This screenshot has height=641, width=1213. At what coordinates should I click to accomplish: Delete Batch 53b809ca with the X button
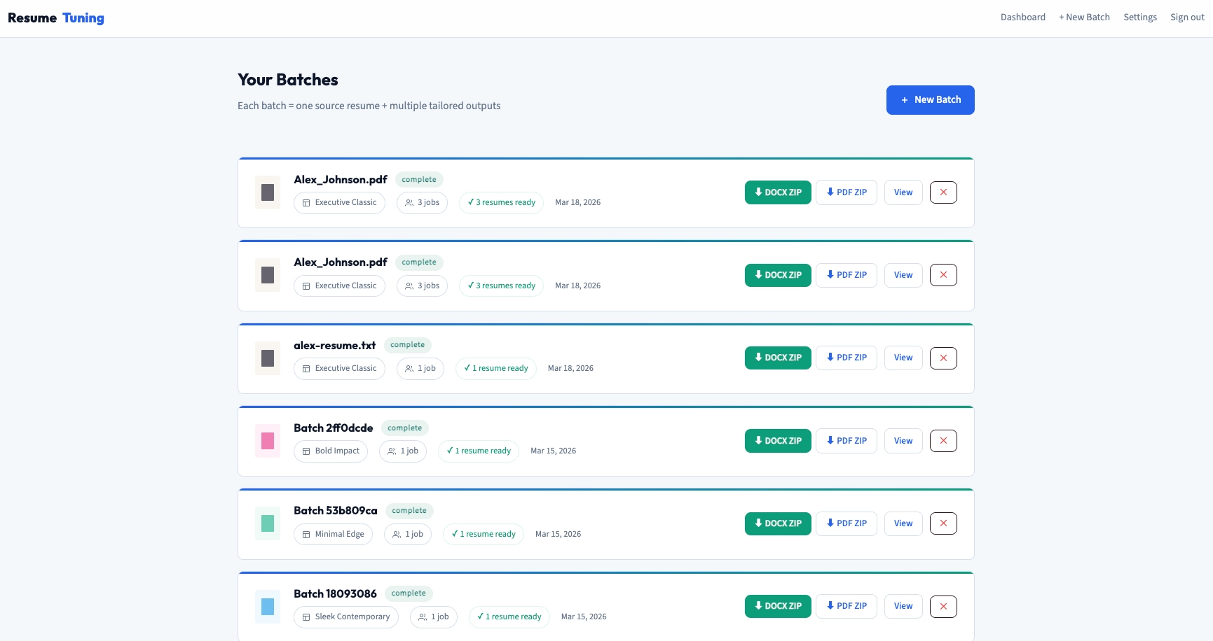(943, 523)
